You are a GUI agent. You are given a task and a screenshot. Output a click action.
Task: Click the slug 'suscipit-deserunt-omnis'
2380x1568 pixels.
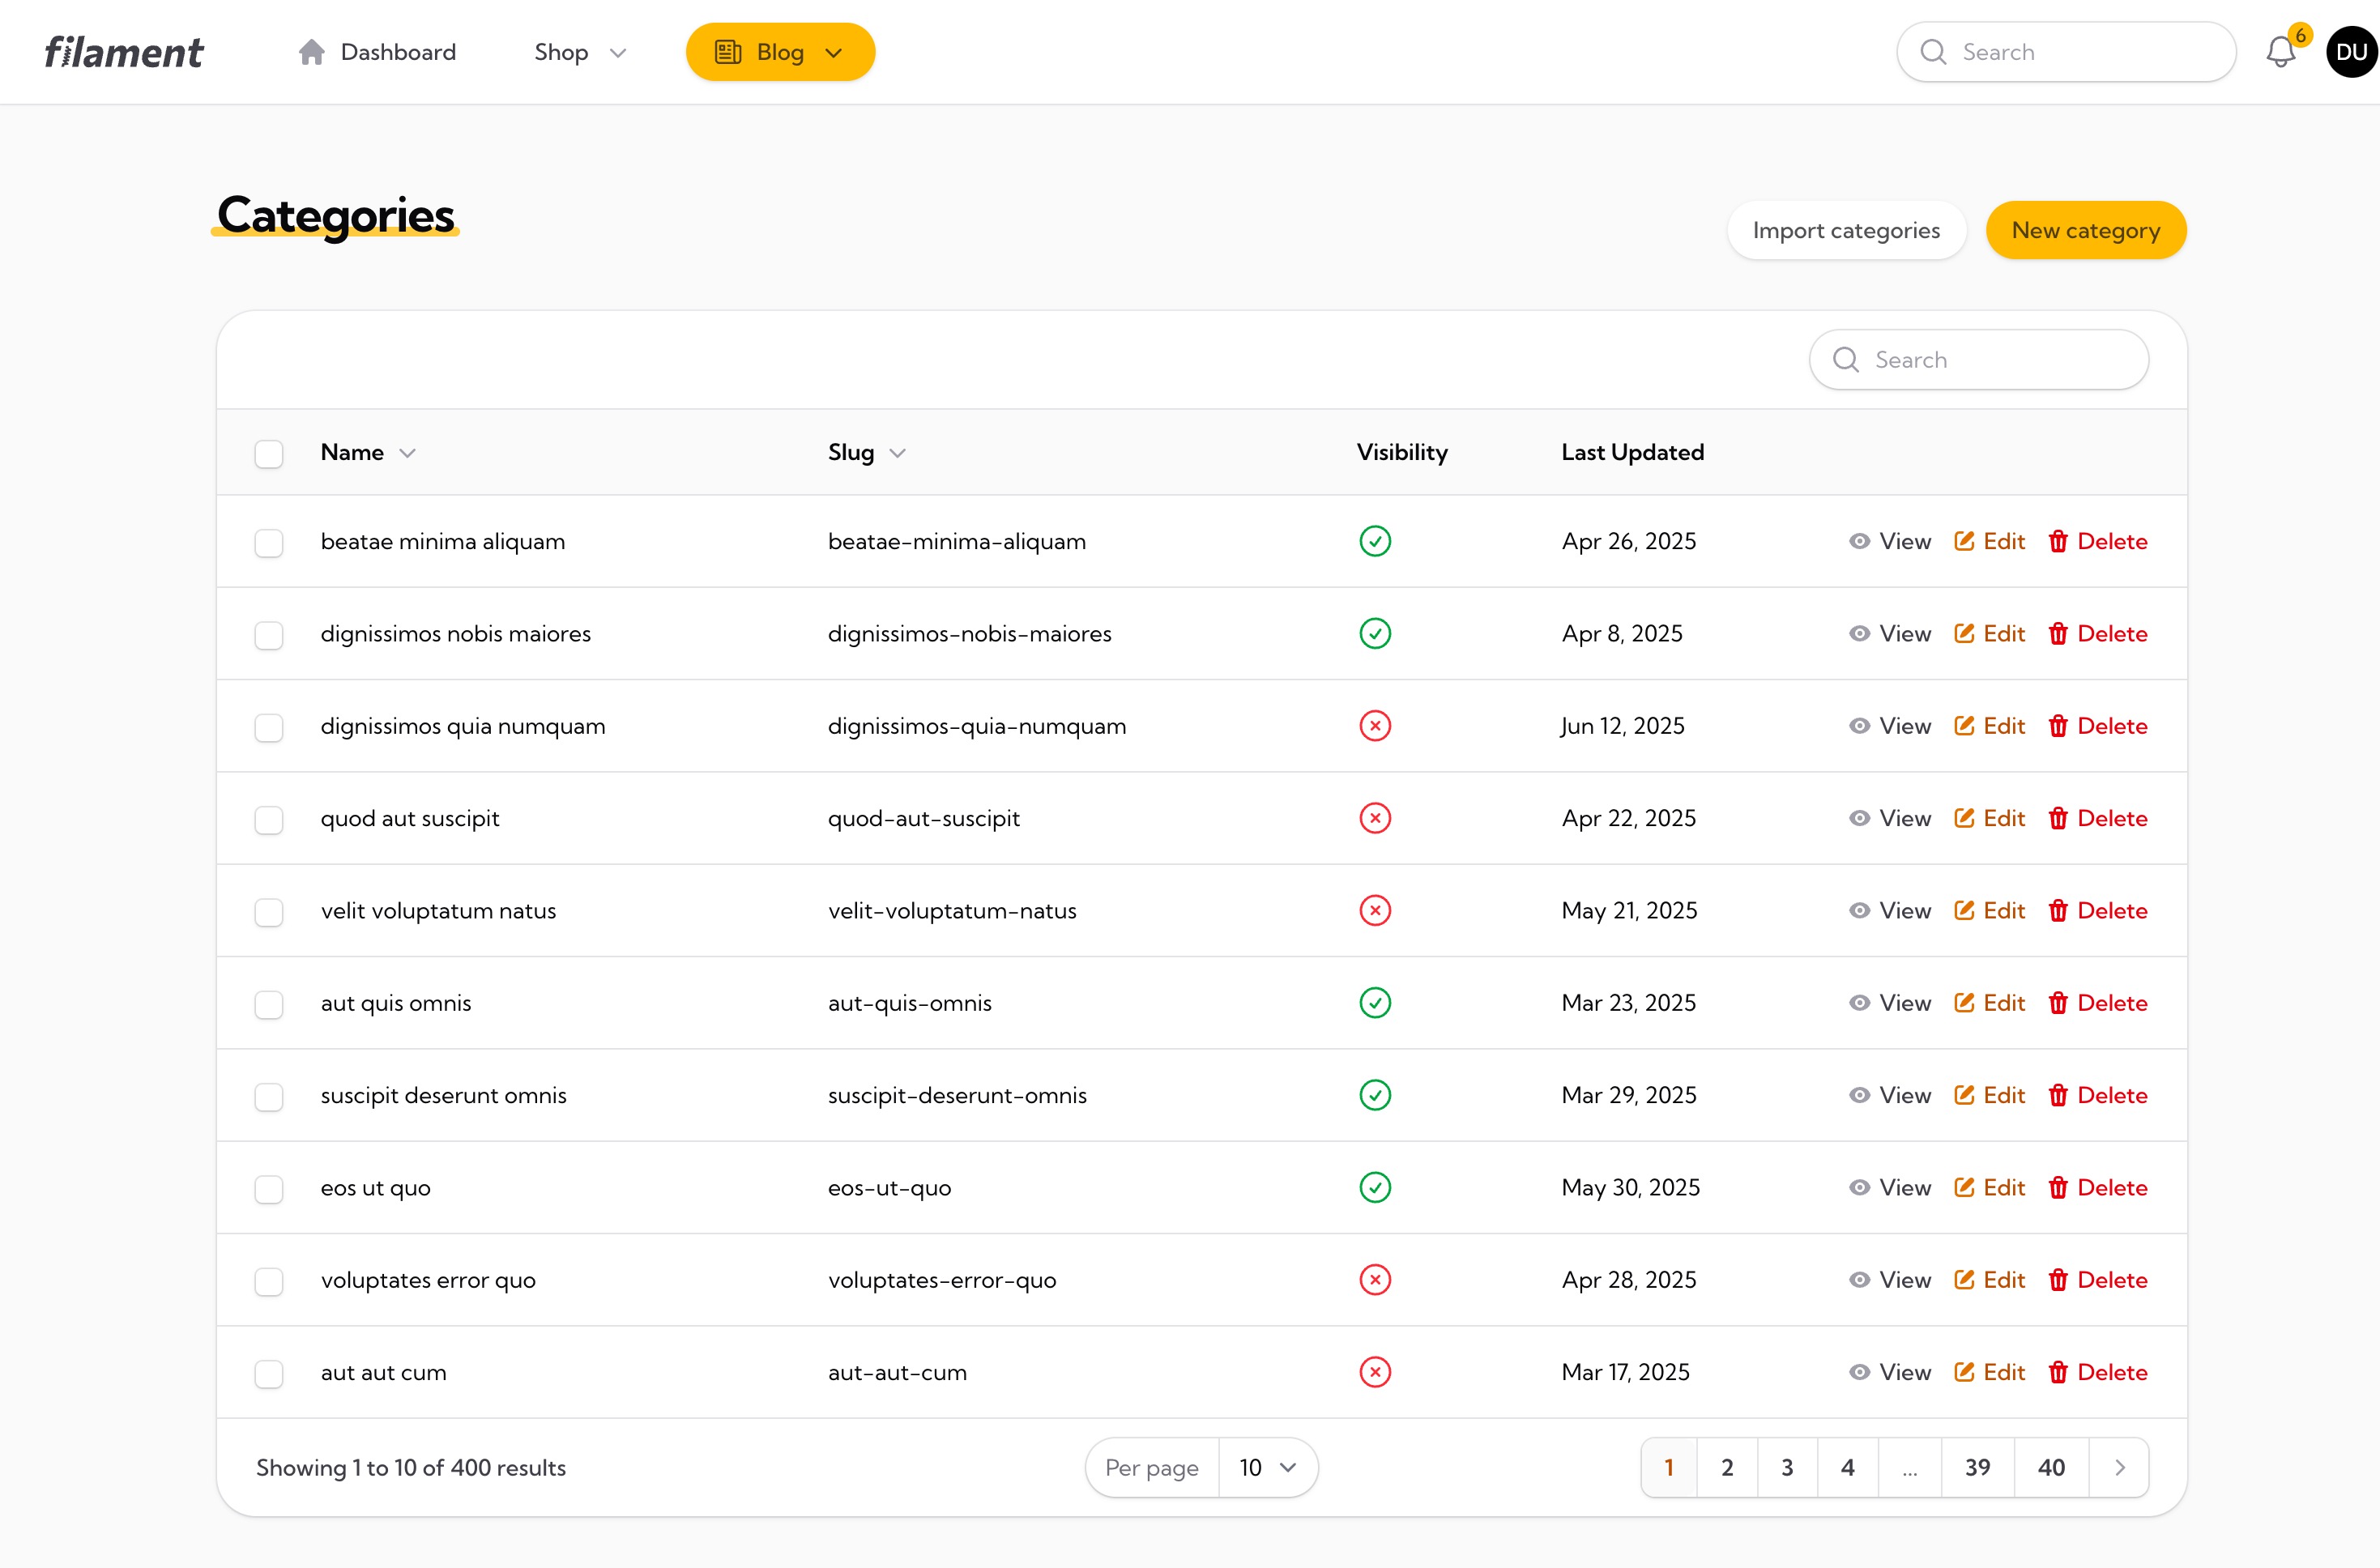957,1095
